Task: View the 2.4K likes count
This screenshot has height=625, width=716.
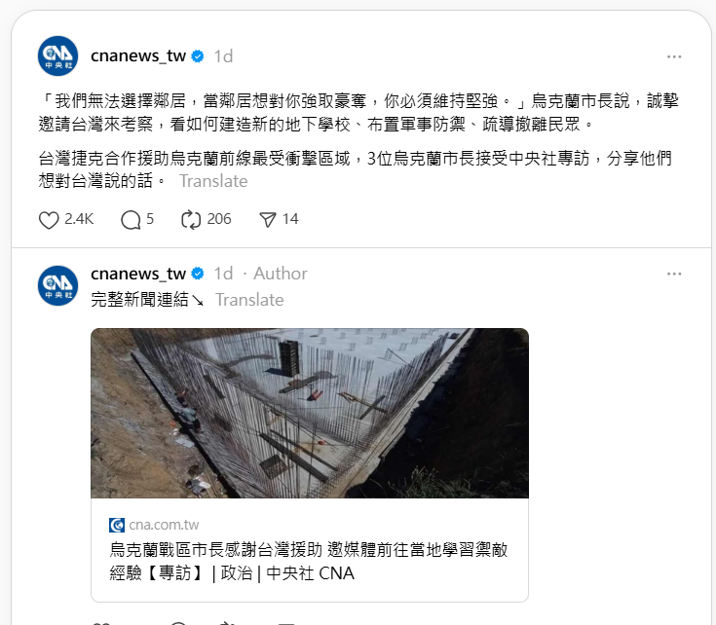Action: click(x=79, y=219)
